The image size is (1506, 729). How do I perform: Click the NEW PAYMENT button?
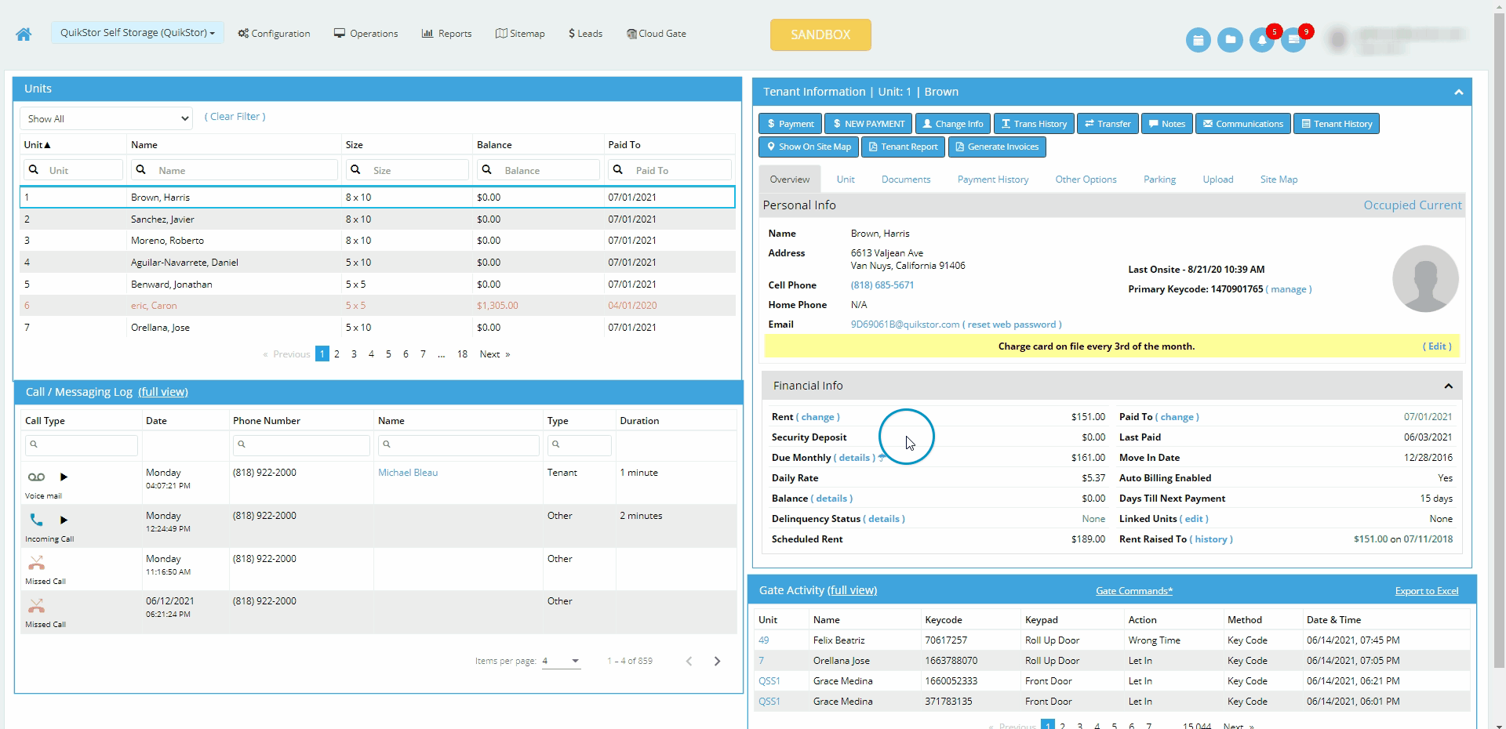(868, 124)
